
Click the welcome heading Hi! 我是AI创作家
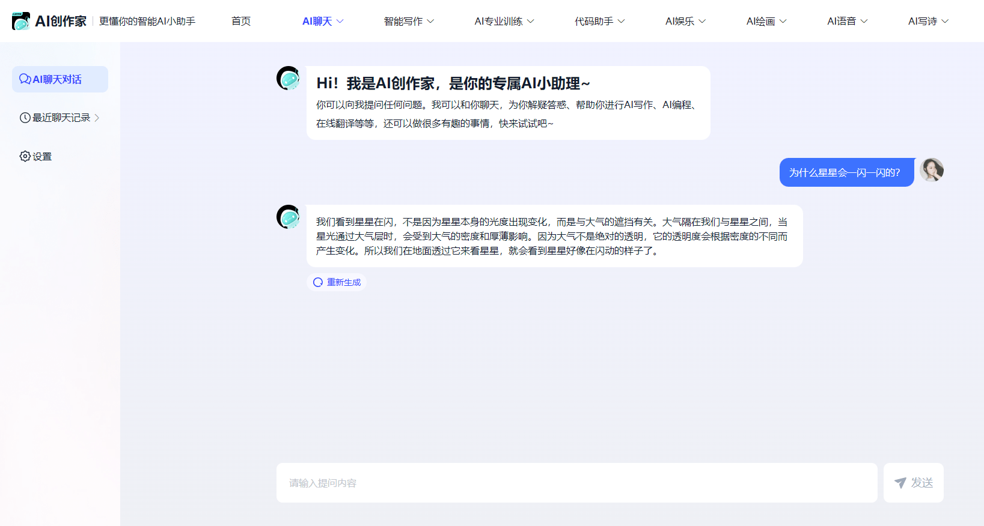(453, 83)
